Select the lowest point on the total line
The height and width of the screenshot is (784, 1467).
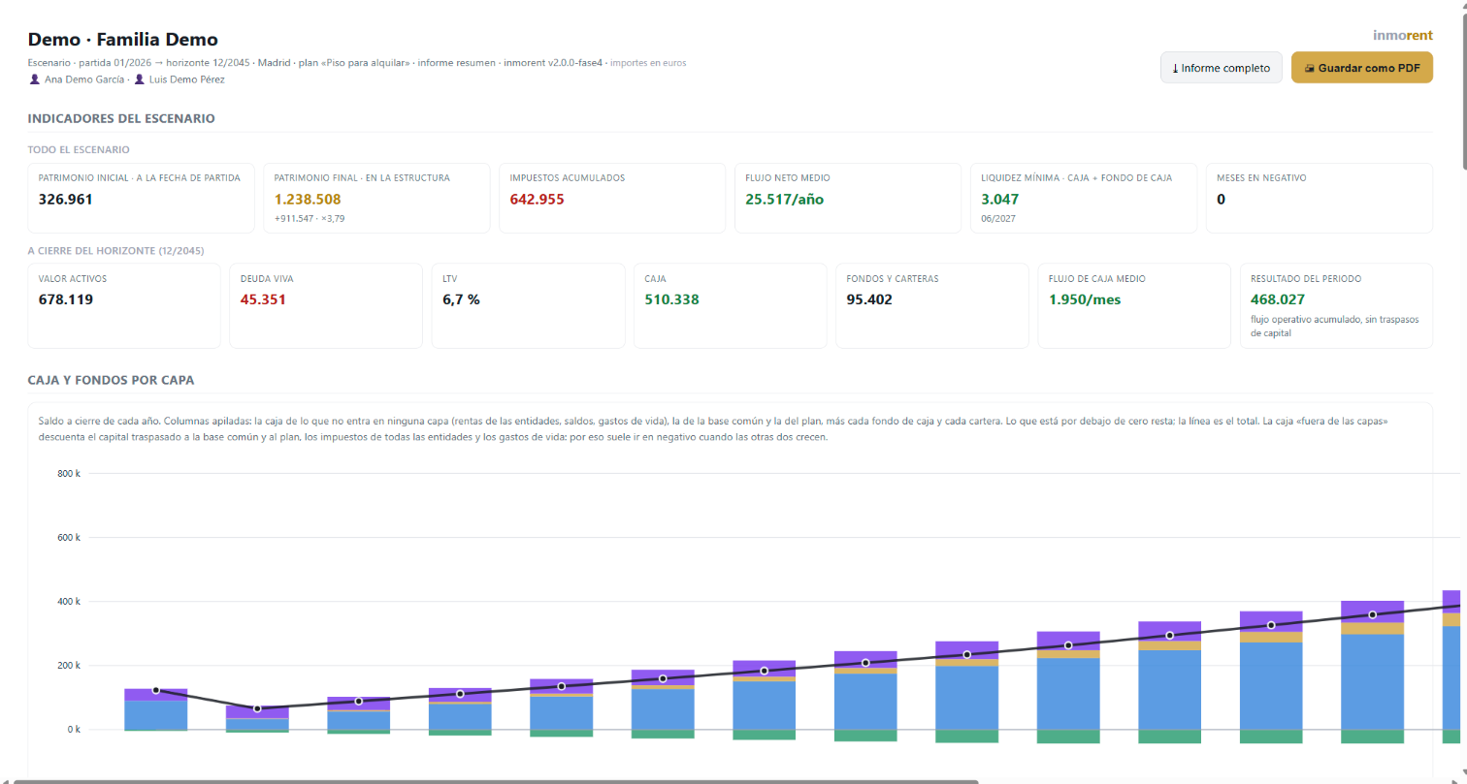[x=257, y=709]
